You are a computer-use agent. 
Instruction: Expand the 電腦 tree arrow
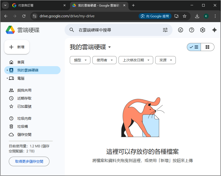point(7,78)
